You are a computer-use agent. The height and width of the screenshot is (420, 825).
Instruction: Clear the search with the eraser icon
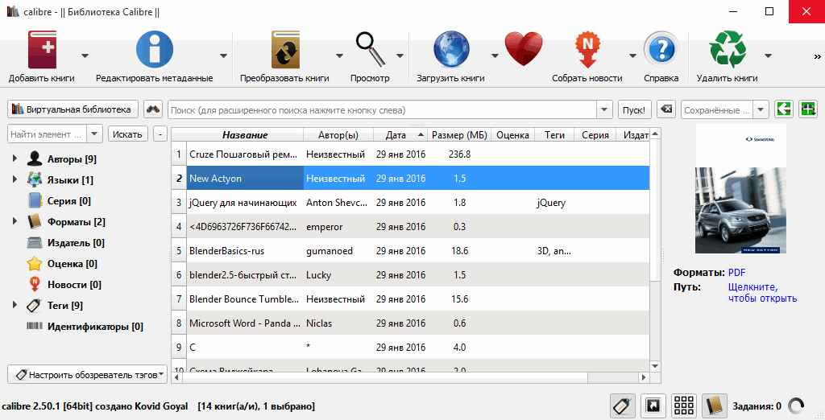(x=666, y=109)
